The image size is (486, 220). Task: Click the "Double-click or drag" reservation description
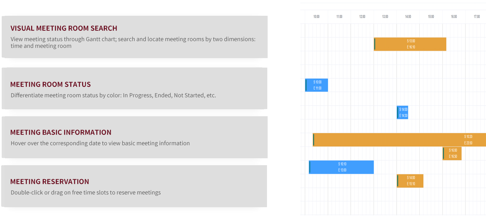pos(86,192)
